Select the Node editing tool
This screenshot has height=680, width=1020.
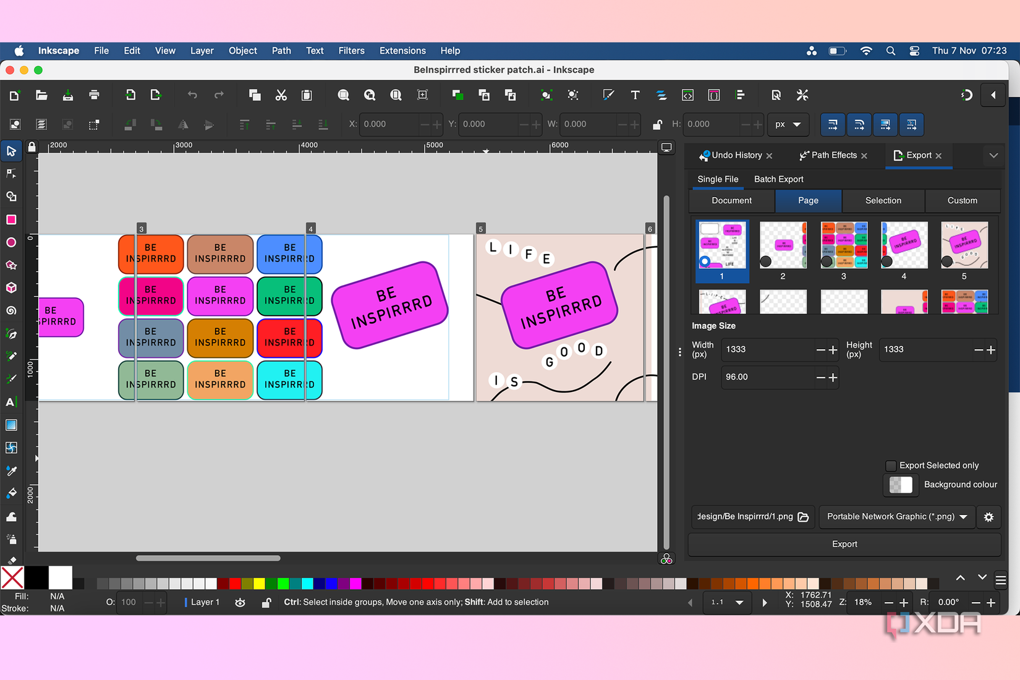click(x=11, y=173)
